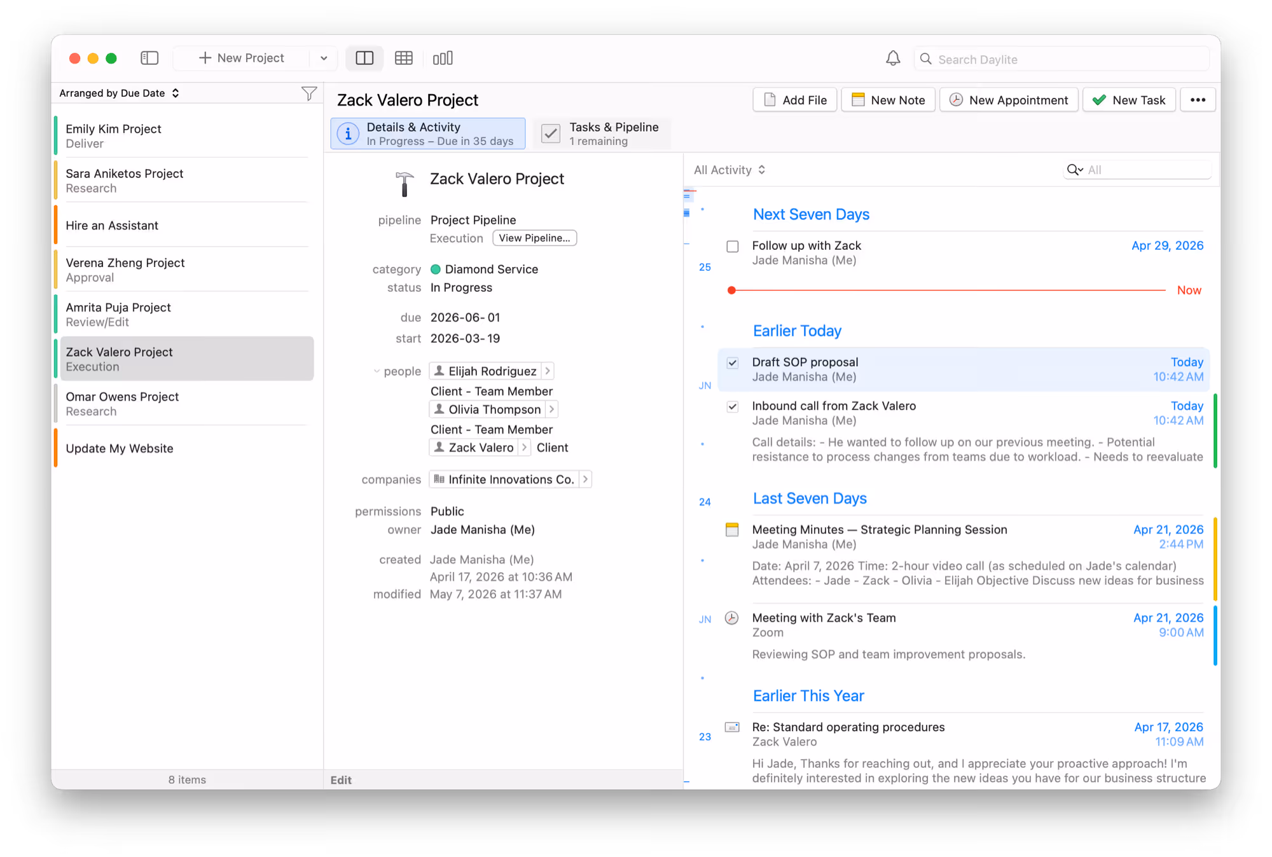Switch to the table list view

coord(403,58)
